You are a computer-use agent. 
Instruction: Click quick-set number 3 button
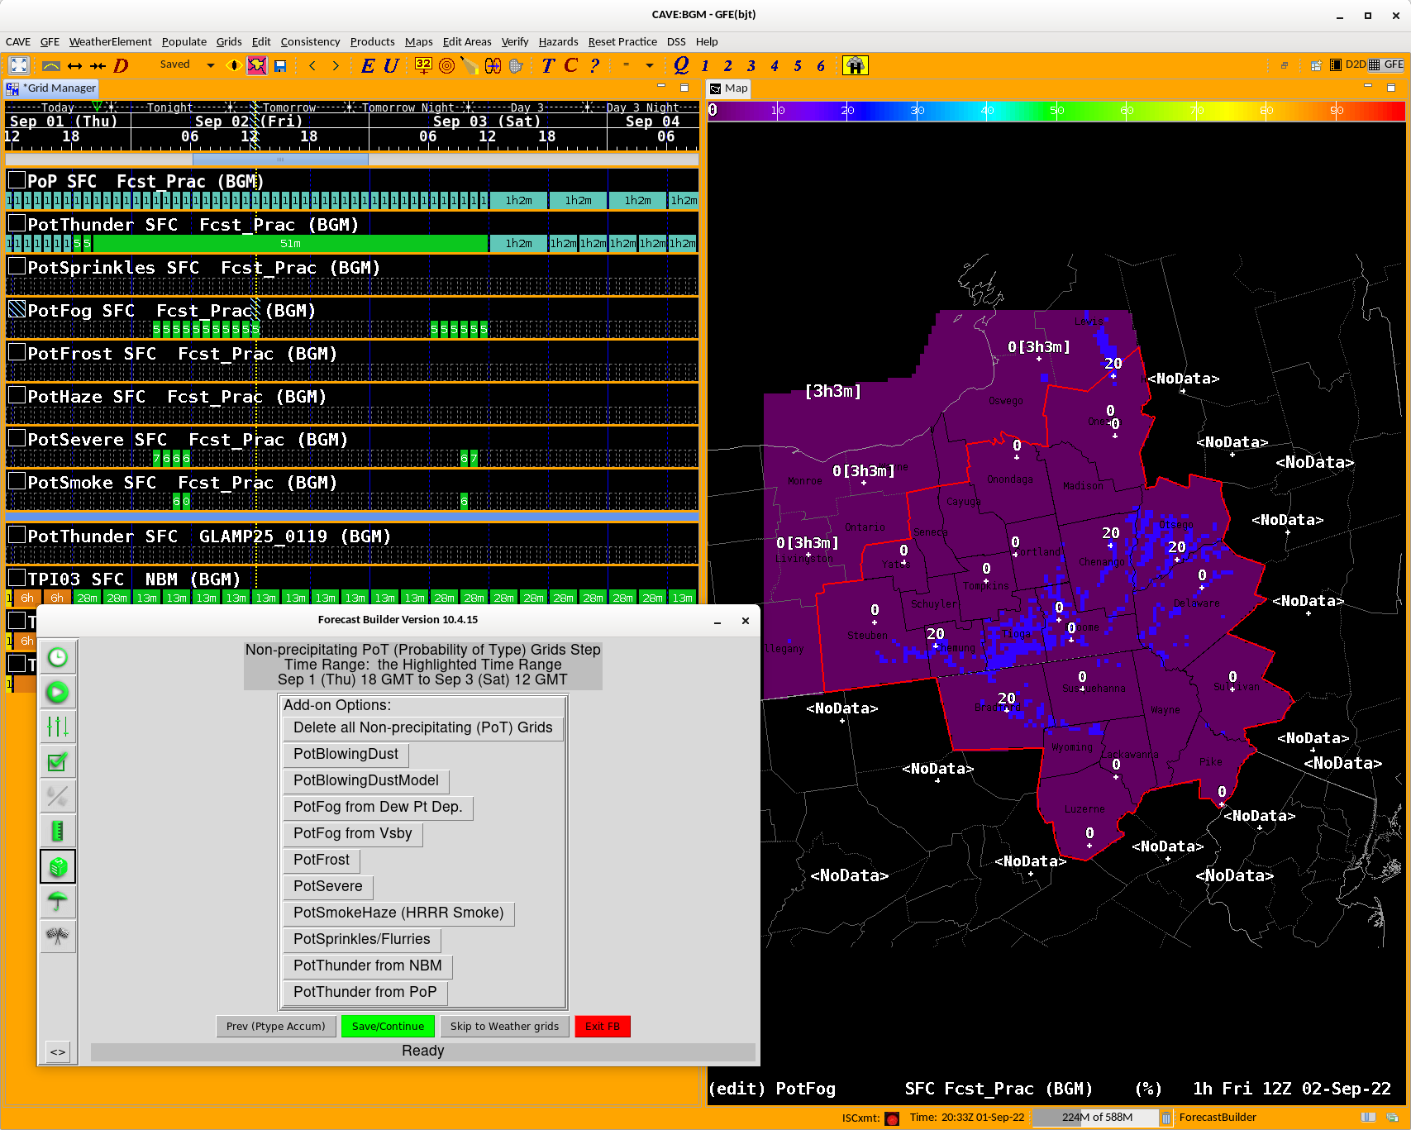point(751,66)
